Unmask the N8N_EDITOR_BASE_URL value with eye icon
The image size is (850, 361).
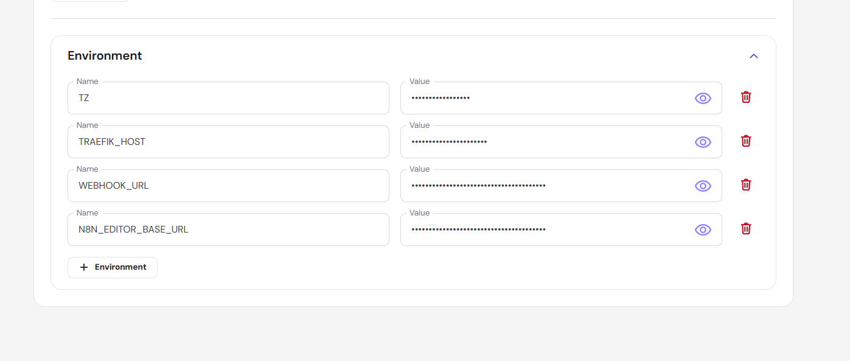click(703, 230)
